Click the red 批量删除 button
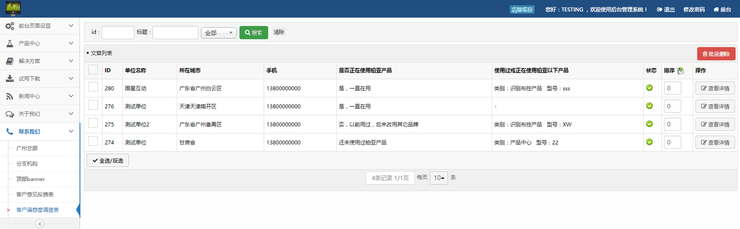Viewport: 740px width, 229px height. (716, 54)
